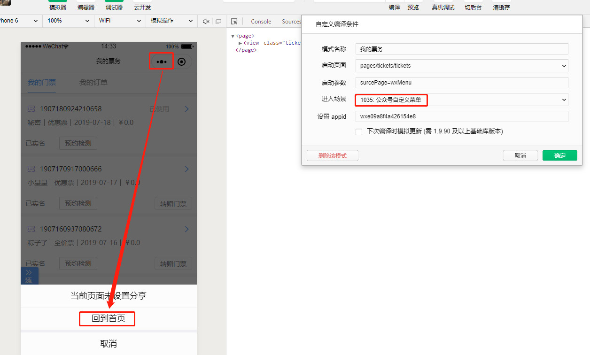
Task: Click the 已使用 status text
Action: pyautogui.click(x=159, y=109)
